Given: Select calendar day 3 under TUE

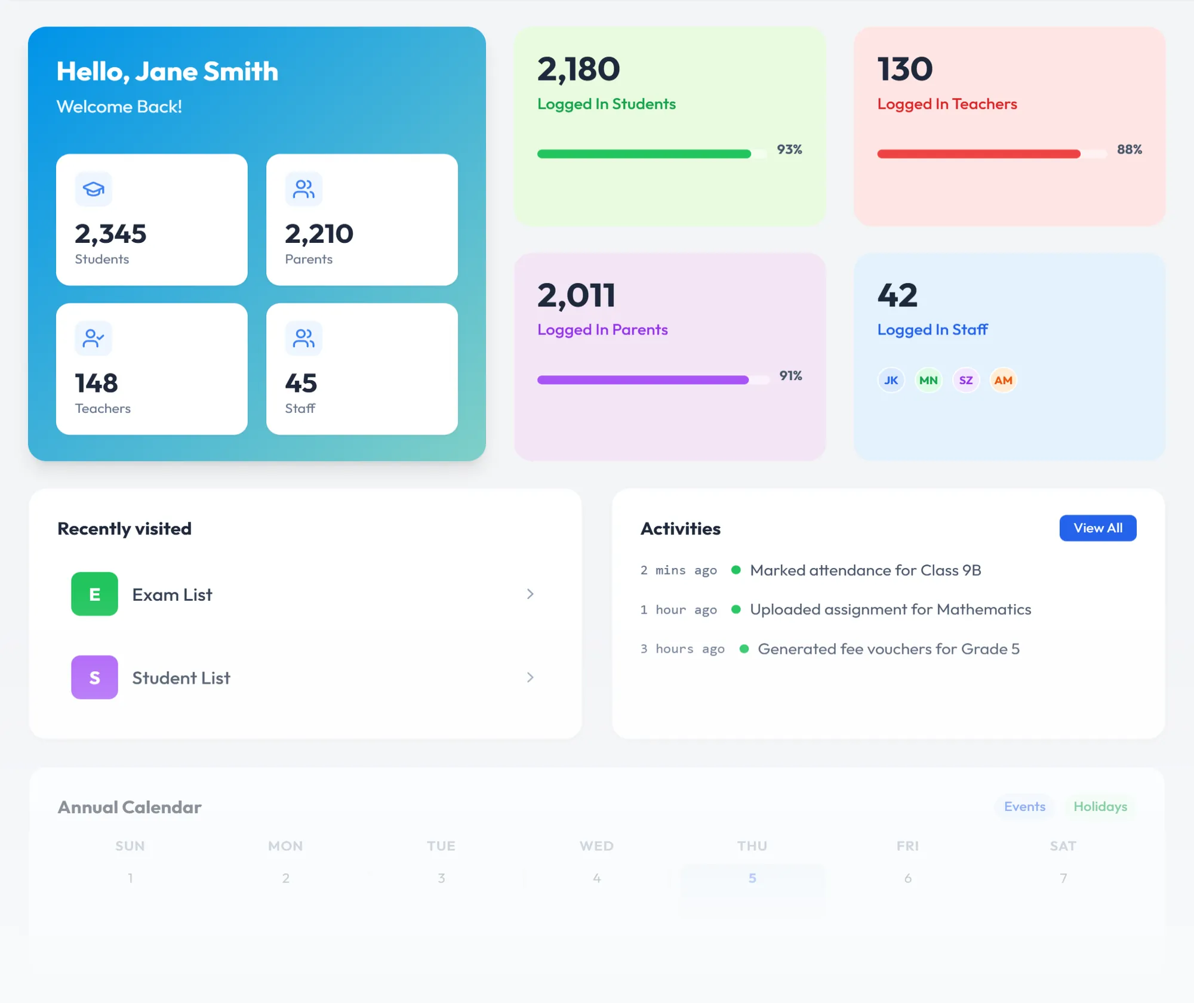Looking at the screenshot, I should pos(441,878).
